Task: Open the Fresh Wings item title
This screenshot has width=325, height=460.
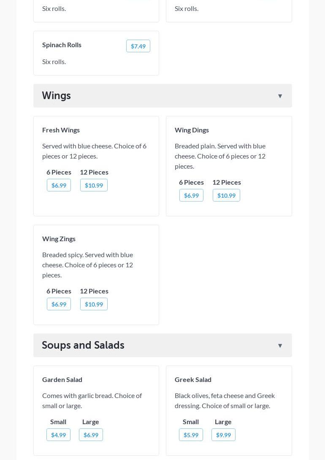Action: (x=61, y=130)
